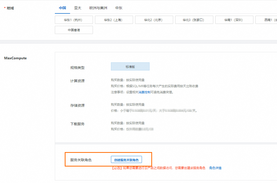Click the MaxCompute section heading
The image size is (277, 183).
[15, 58]
